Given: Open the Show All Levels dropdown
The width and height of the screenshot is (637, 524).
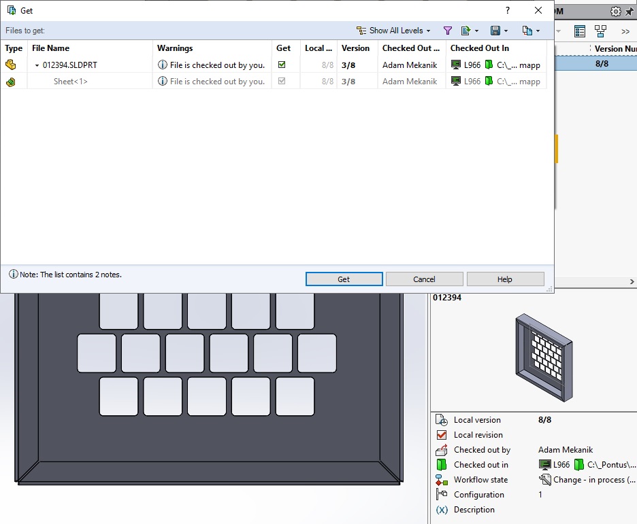Looking at the screenshot, I should point(429,30).
